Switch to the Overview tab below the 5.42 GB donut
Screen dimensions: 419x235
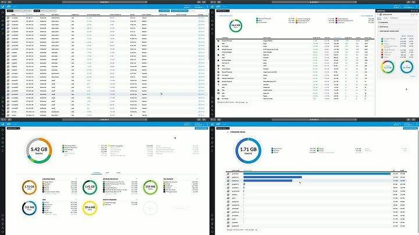[97, 173]
